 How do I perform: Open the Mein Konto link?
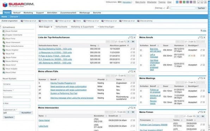coord(140,2)
